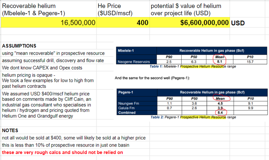The height and width of the screenshot is (160, 269).
Task: Select the cell containing 16,500,000
Action: (x=49, y=22)
